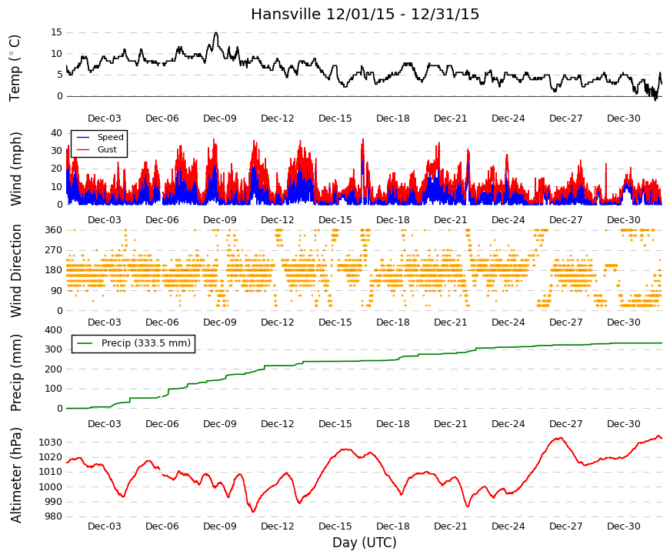
Task: Click the blue Speed legend line
Action: 83,137
